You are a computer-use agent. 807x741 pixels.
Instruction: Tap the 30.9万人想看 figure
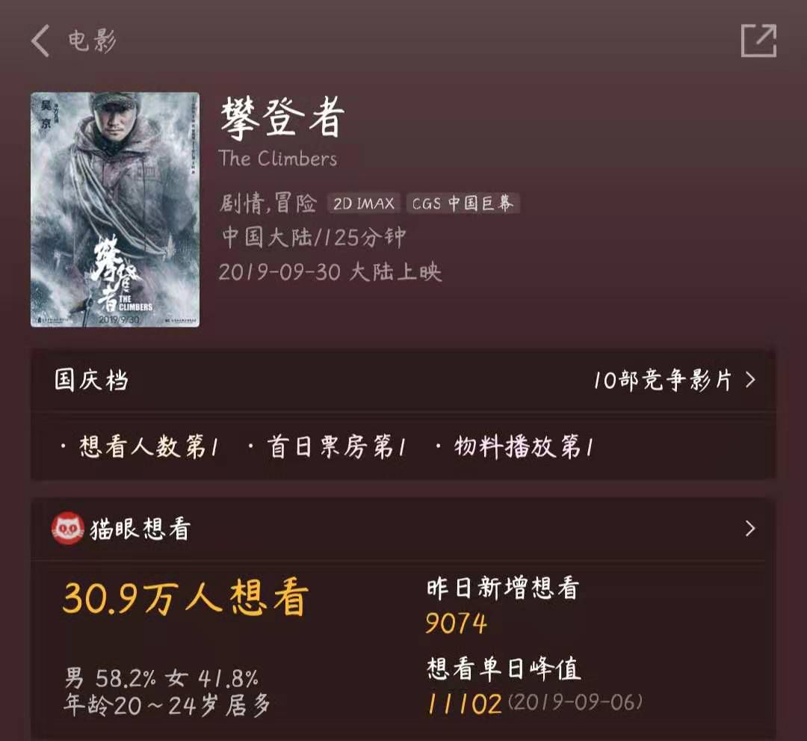185,598
